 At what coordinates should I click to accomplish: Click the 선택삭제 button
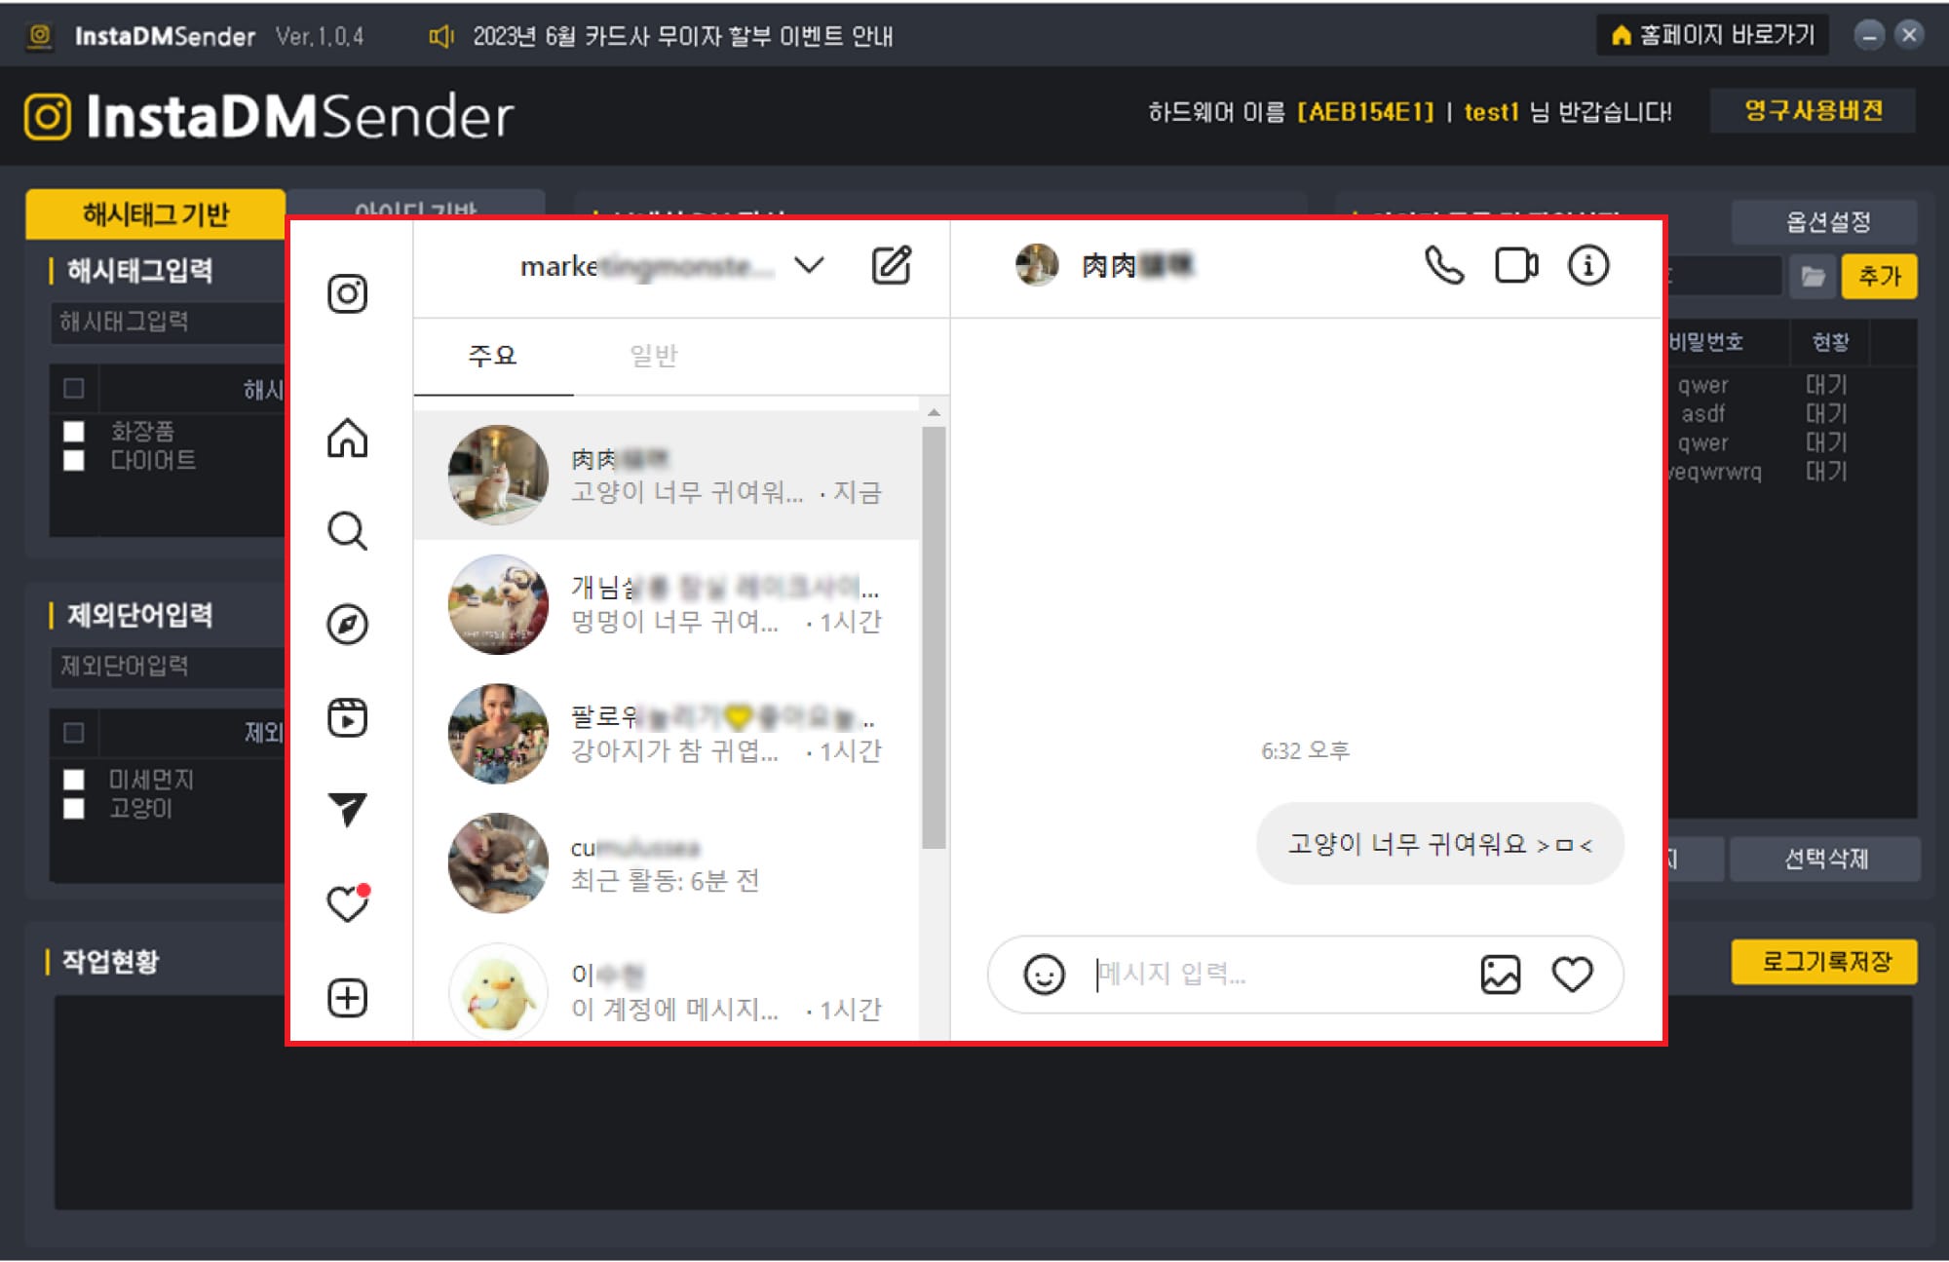[x=1824, y=860]
